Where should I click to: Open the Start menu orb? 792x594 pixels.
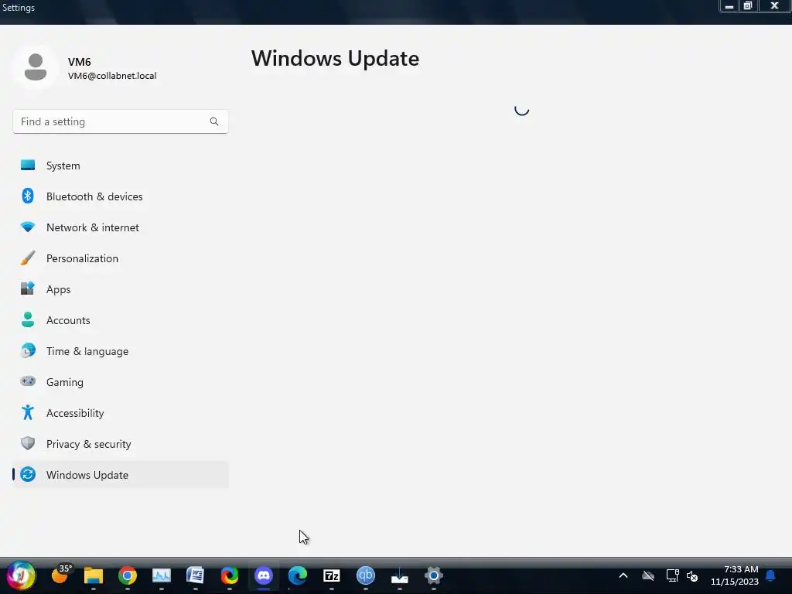tap(21, 575)
